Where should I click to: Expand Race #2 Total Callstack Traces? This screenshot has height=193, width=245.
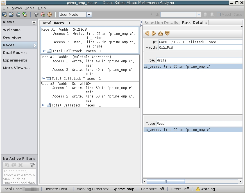click(x=43, y=78)
